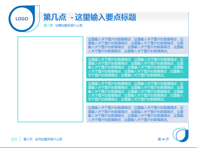Select the title text 第几点 - 这里输入要点标题
197x148 pixels.
[90, 17]
